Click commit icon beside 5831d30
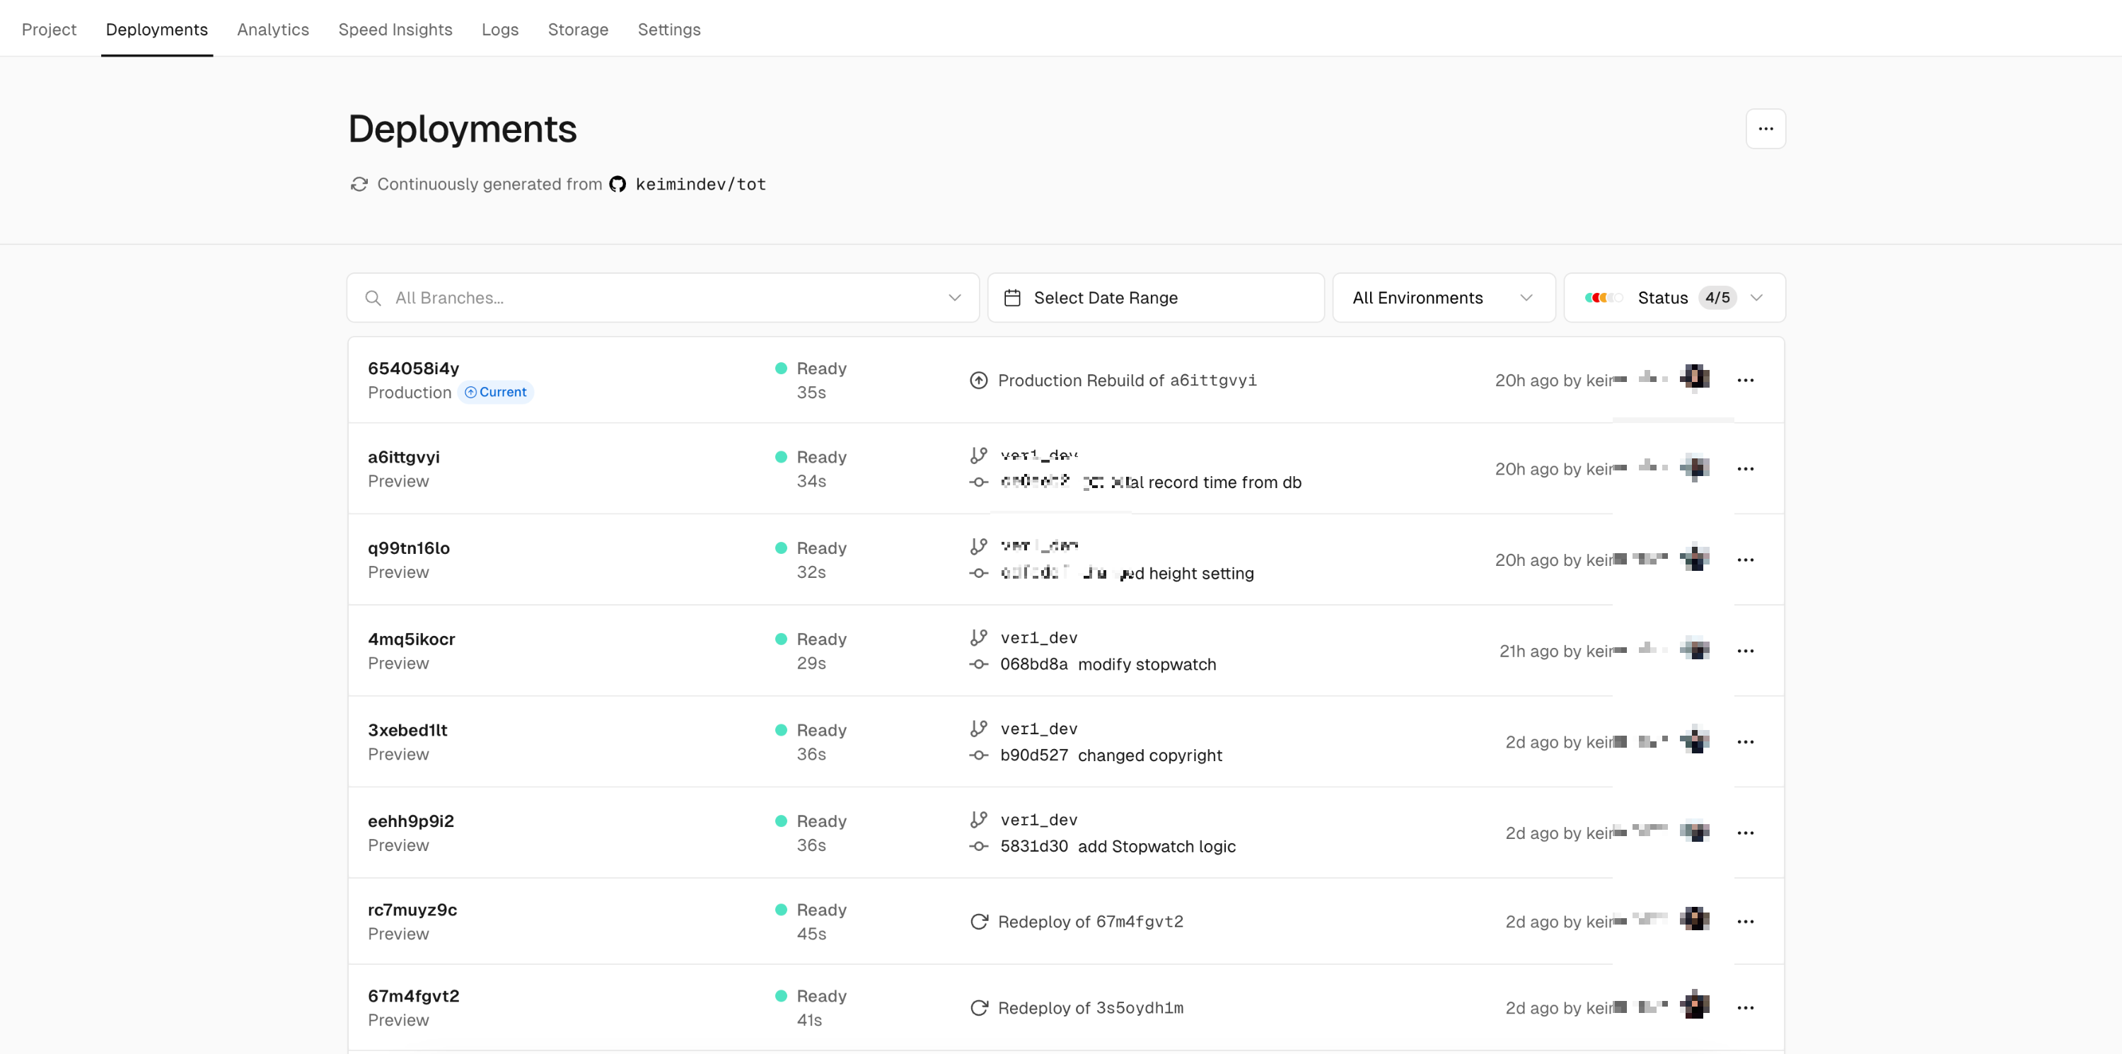 (x=979, y=846)
